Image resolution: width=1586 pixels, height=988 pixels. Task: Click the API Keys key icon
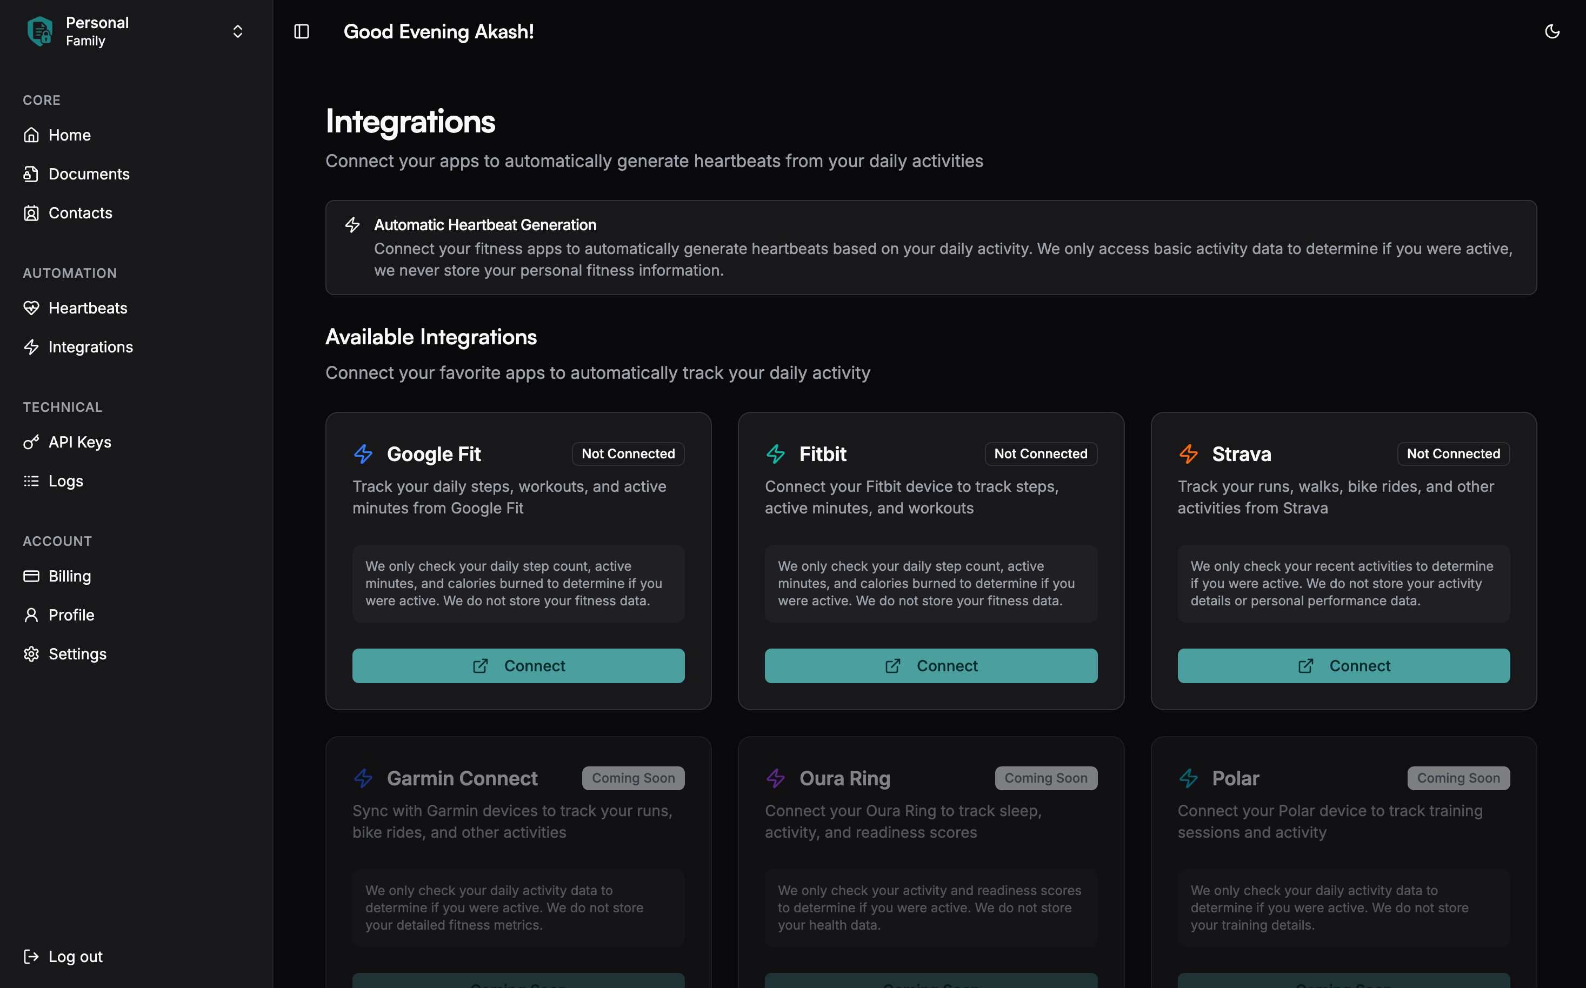pyautogui.click(x=31, y=442)
